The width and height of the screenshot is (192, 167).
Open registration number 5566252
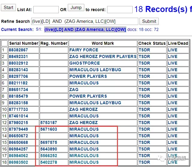[x=49, y=156]
